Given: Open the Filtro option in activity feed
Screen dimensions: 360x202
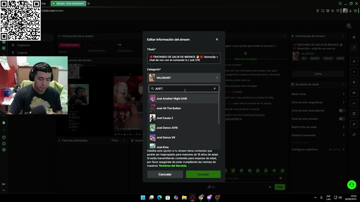Looking at the screenshot, I should (115, 141).
